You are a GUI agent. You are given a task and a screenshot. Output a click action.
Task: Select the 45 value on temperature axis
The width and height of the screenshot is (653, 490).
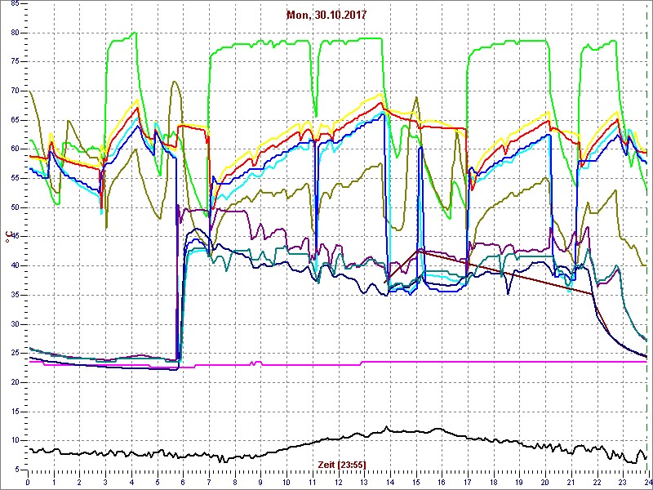tap(16, 237)
